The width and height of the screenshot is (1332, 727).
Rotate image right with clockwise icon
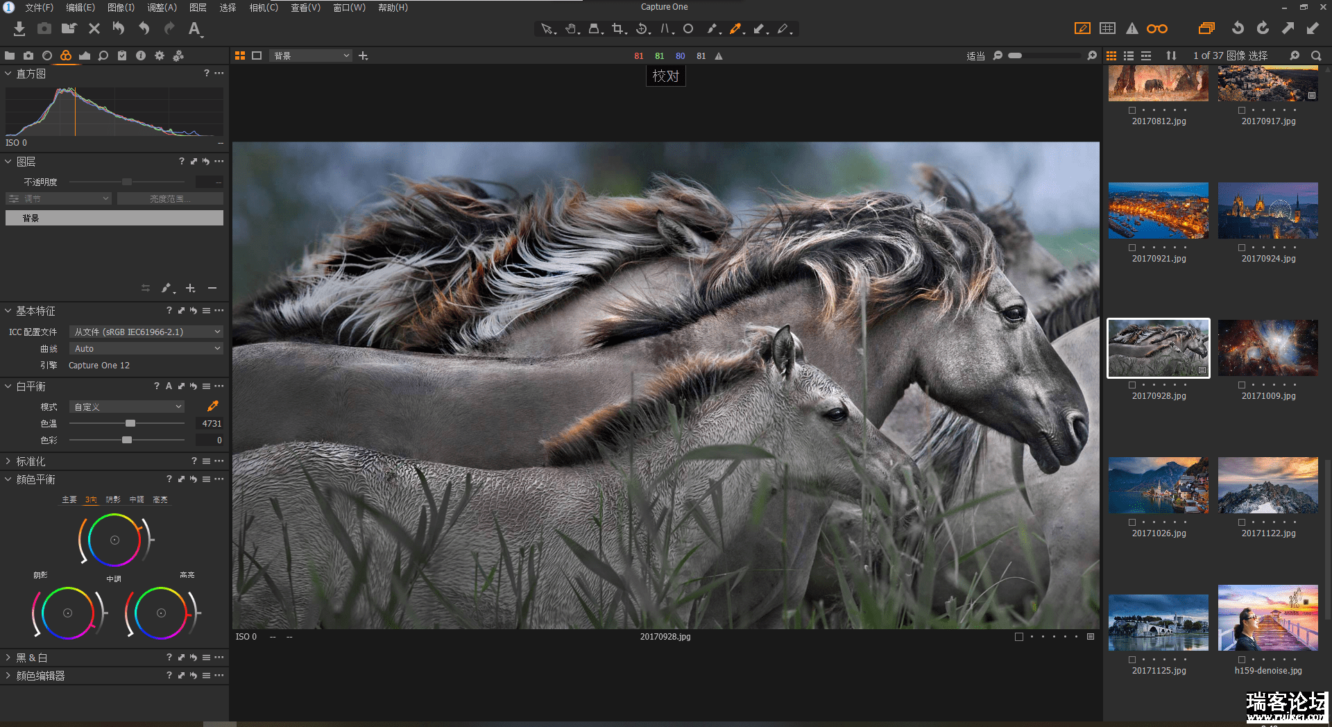pos(1263,28)
